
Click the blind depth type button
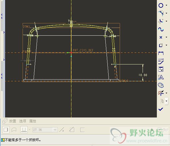point(24,130)
